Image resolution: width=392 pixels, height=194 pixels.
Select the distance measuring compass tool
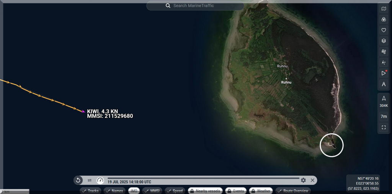(384, 84)
